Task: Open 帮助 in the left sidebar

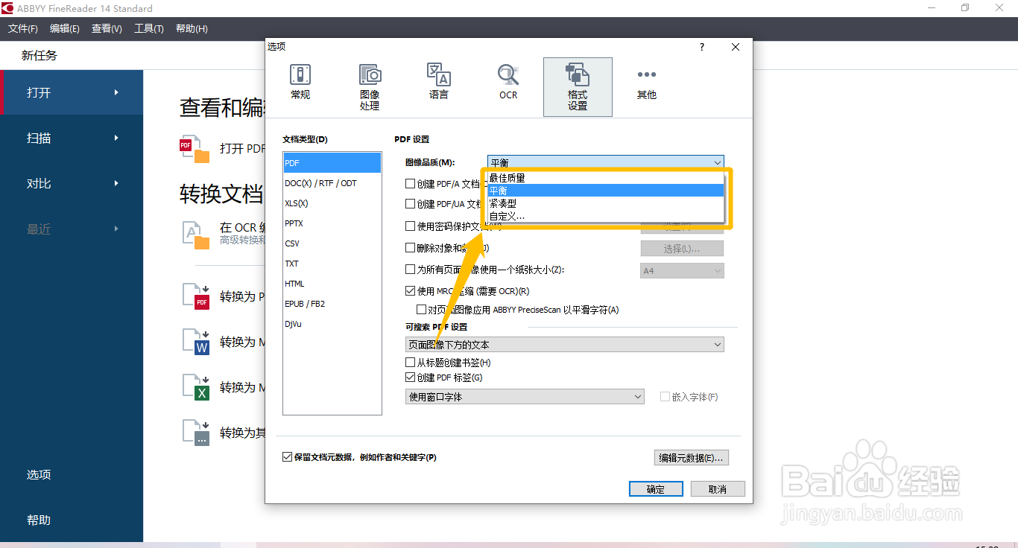Action: [x=39, y=520]
